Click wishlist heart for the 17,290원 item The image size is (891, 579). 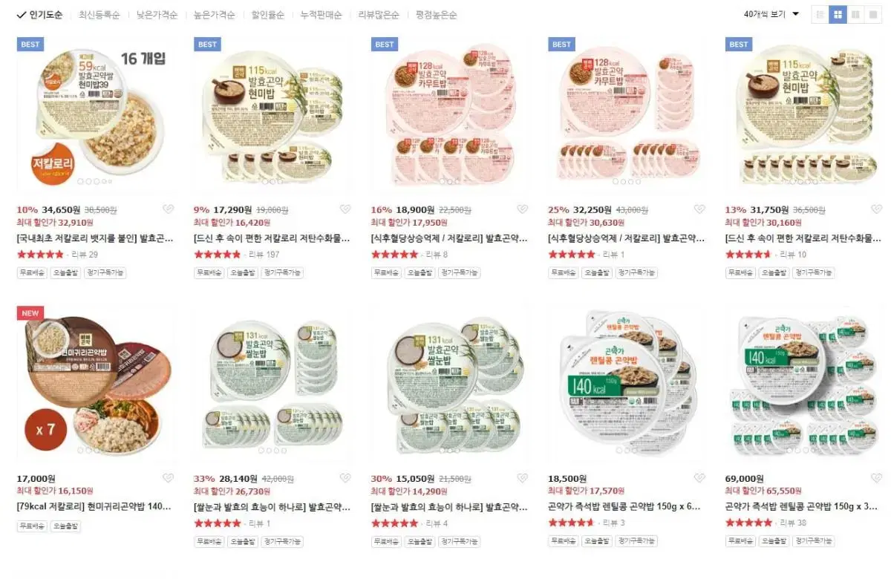[x=345, y=209]
